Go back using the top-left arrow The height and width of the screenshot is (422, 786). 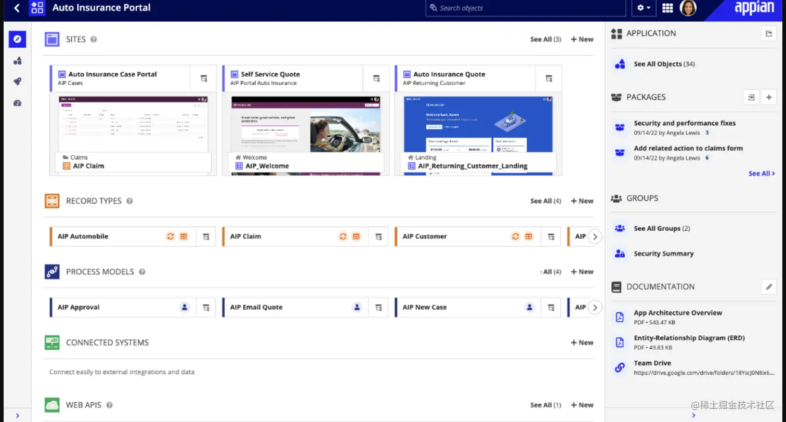coord(17,8)
